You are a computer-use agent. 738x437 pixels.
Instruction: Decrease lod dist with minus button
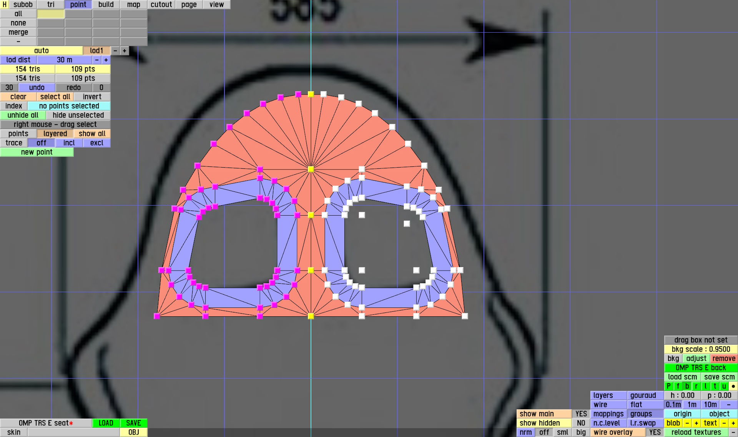pos(97,60)
